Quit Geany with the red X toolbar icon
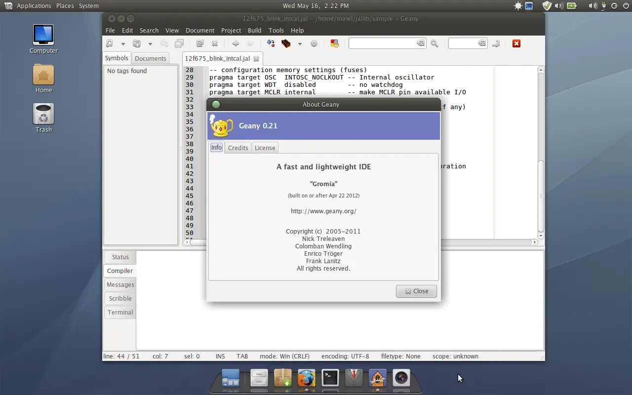Image resolution: width=632 pixels, height=395 pixels. [516, 43]
